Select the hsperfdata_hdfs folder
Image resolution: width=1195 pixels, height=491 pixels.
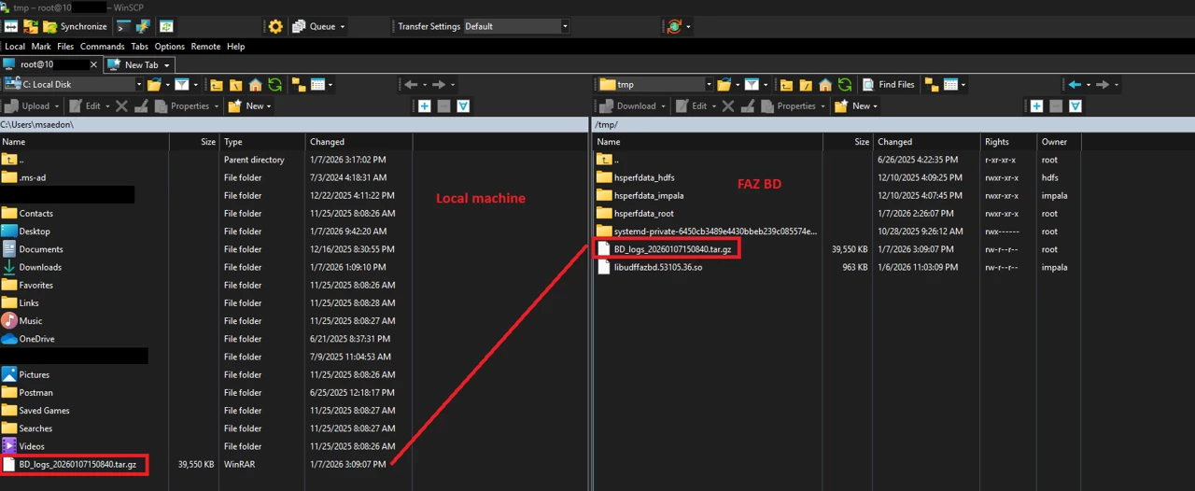[644, 177]
